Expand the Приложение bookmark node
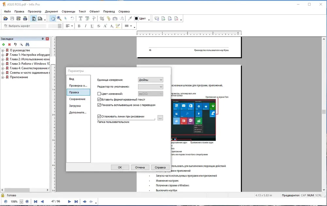The image size is (327, 206). pyautogui.click(x=3, y=77)
